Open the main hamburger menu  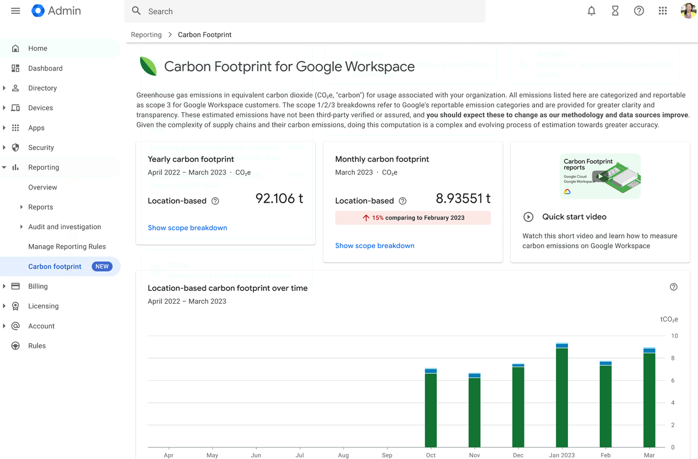(15, 11)
